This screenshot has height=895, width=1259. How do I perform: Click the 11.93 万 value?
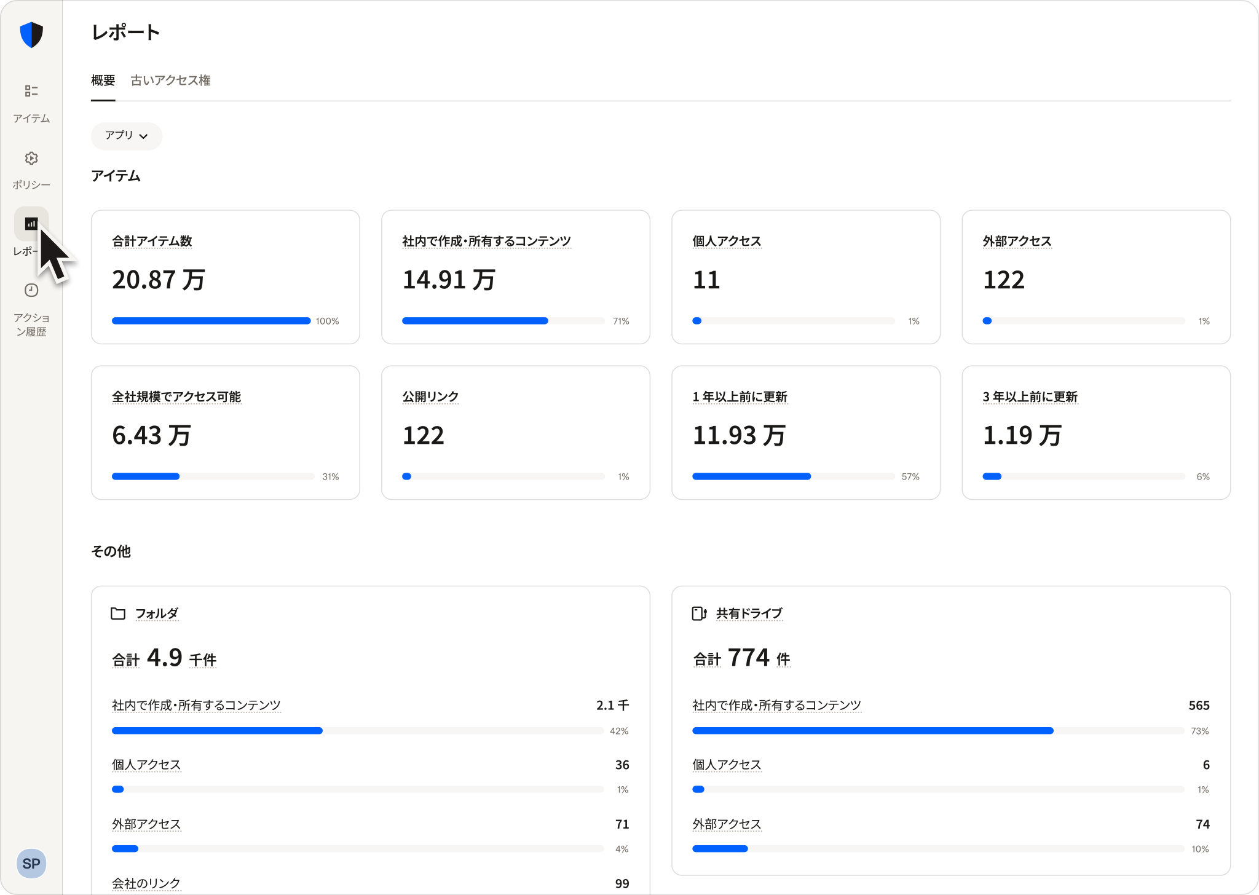point(739,436)
